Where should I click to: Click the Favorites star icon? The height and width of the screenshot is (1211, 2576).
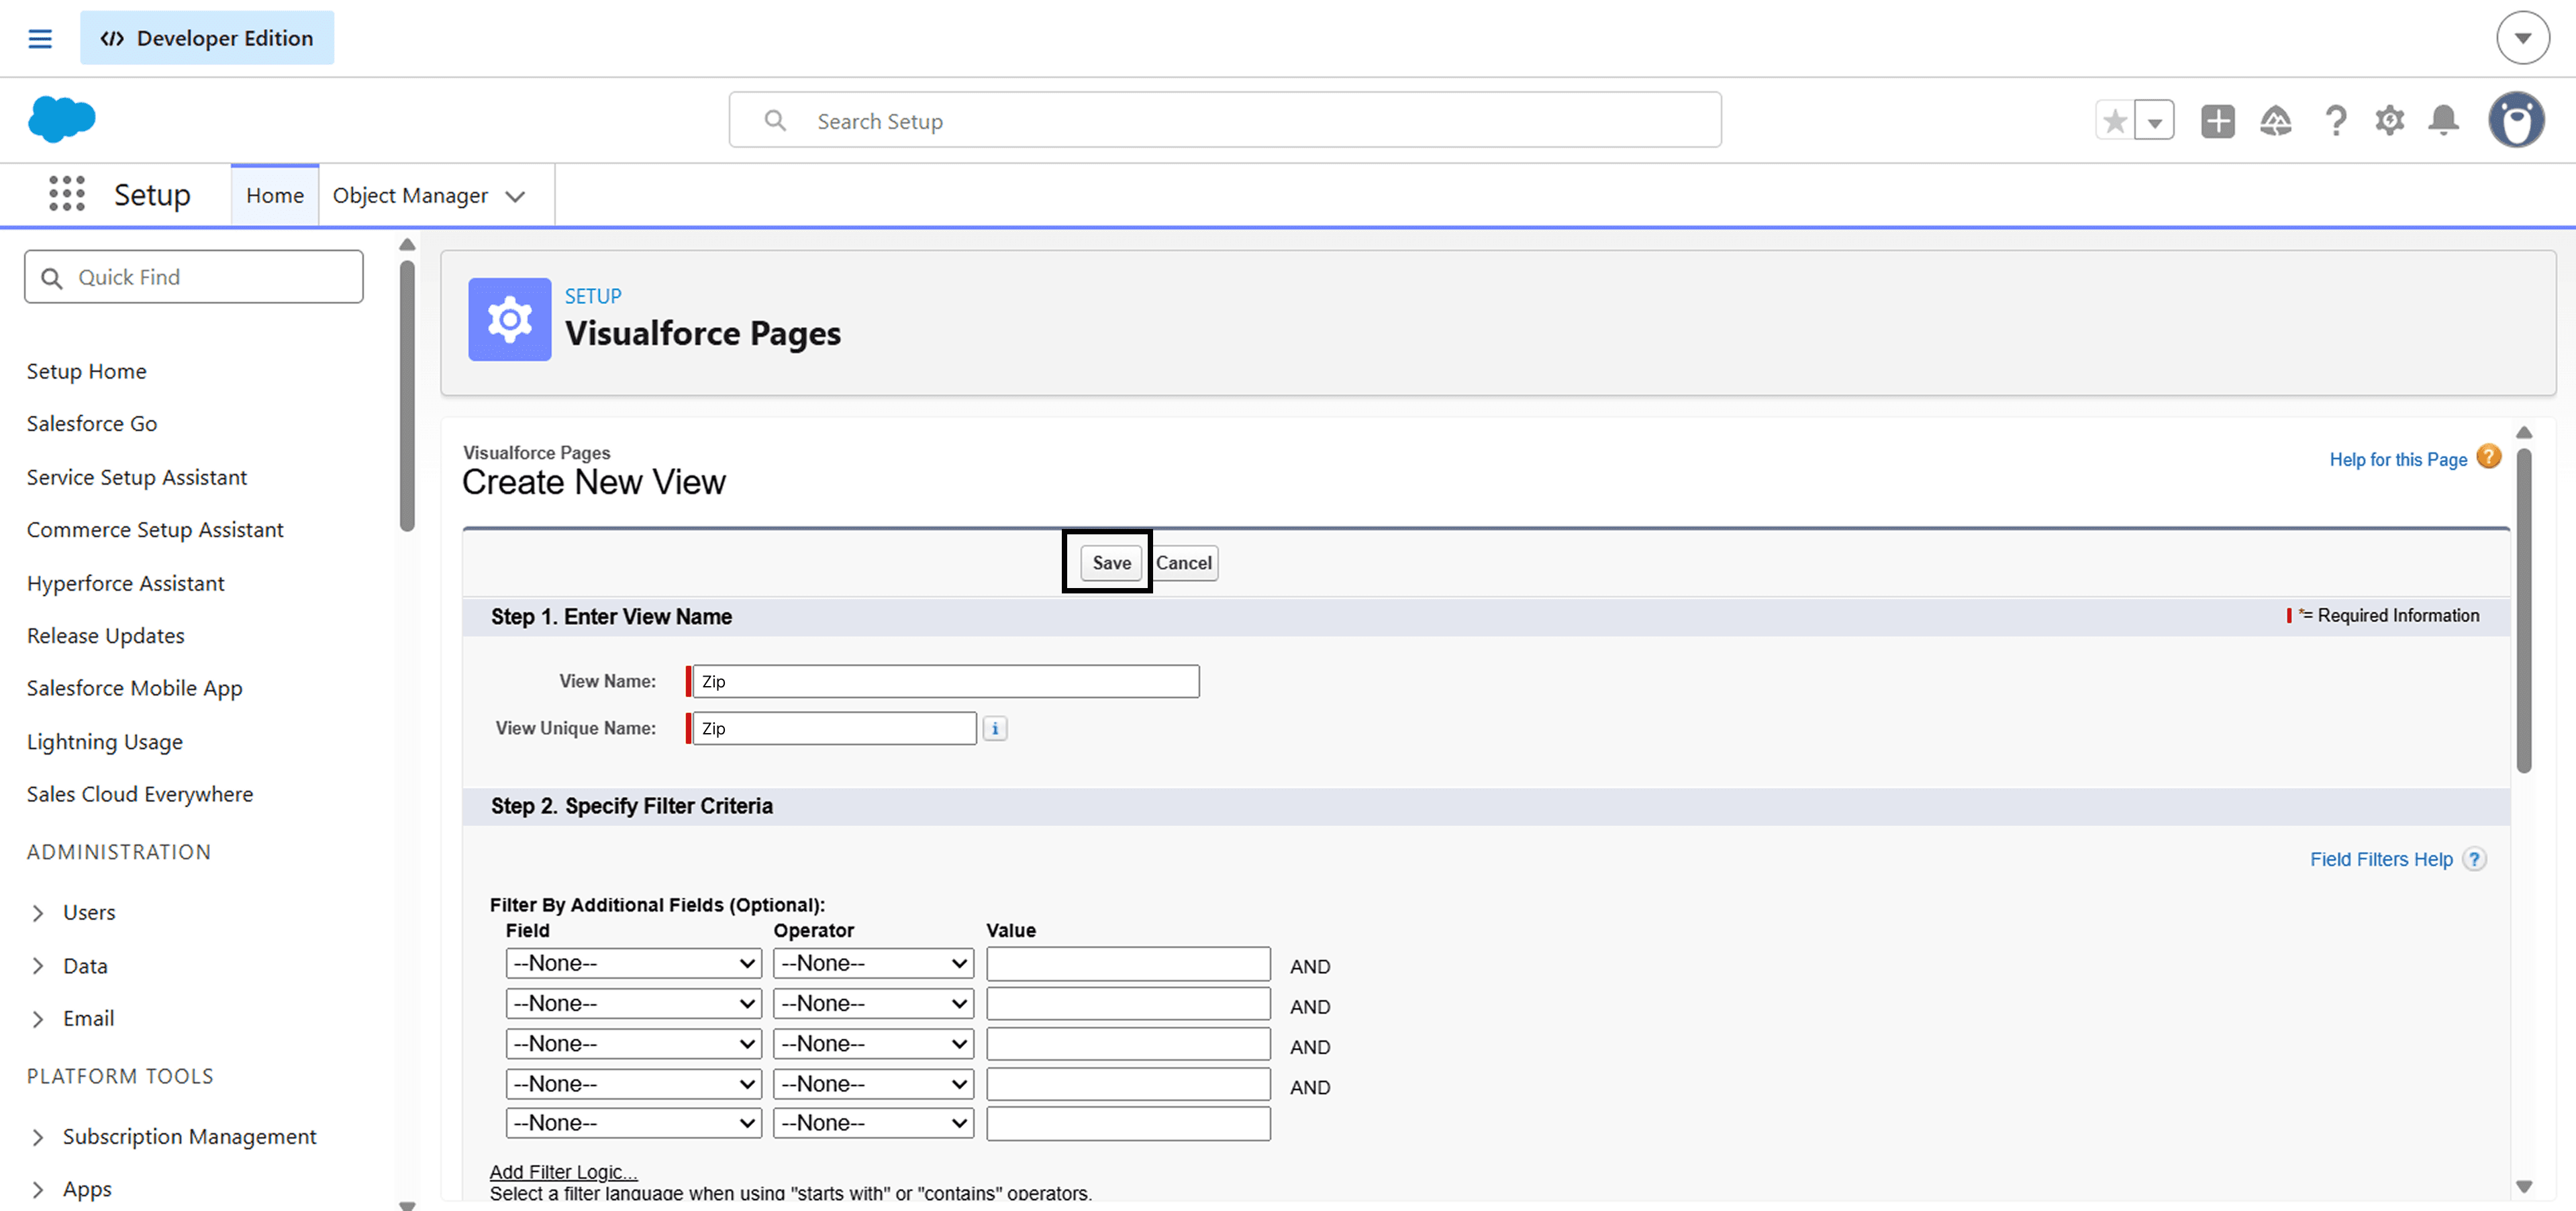[x=2114, y=121]
